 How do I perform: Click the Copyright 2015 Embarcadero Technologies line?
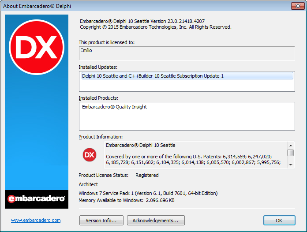pyautogui.click(x=156, y=27)
